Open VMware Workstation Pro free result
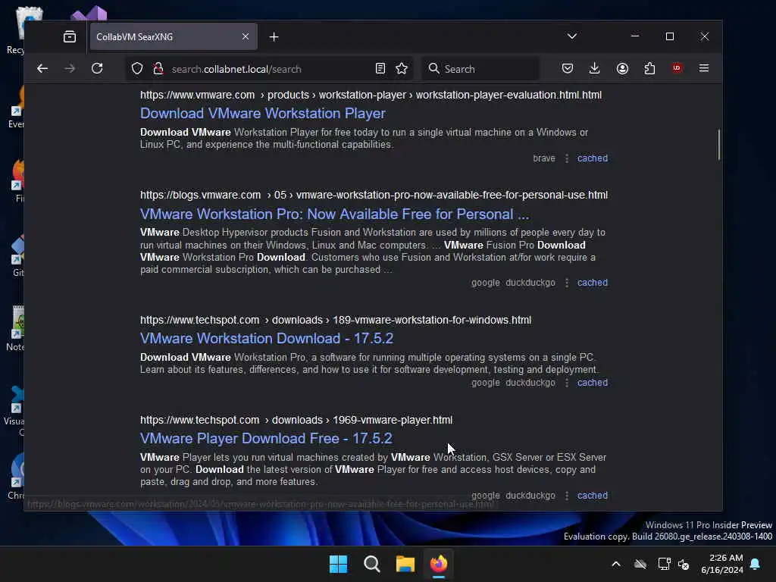 [x=334, y=214]
